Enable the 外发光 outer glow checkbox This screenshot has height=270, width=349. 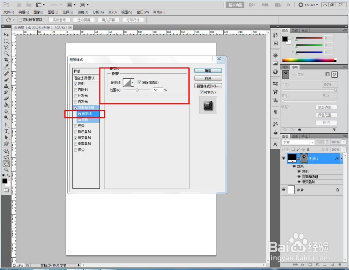76,96
